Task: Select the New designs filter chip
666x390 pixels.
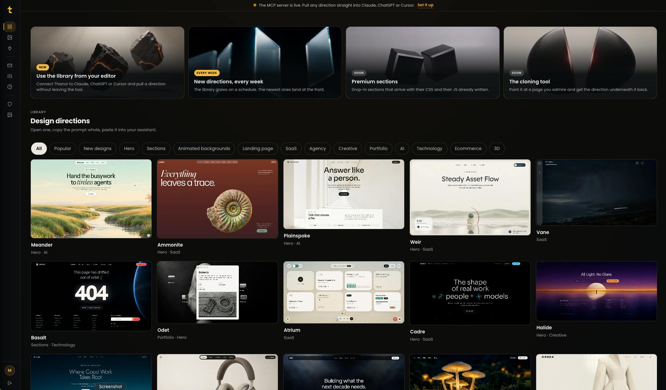Action: (97, 148)
